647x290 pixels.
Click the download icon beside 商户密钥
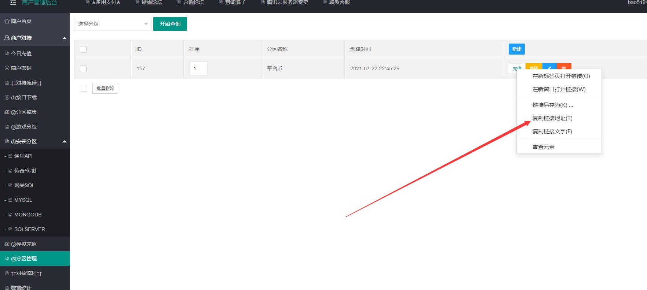click(x=7, y=68)
